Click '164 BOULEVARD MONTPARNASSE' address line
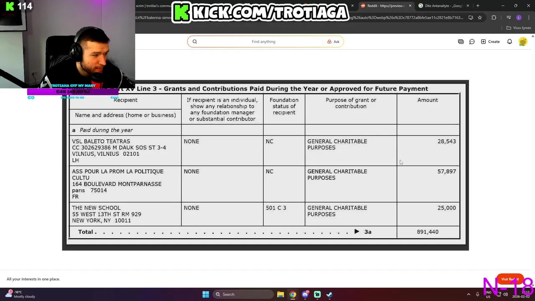535x301 pixels. [117, 184]
